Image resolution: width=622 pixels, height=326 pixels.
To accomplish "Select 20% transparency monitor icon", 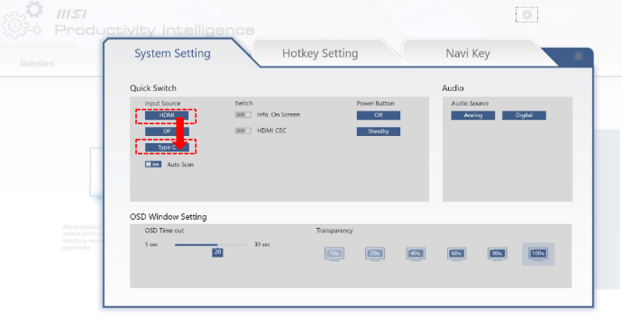I will [x=375, y=254].
